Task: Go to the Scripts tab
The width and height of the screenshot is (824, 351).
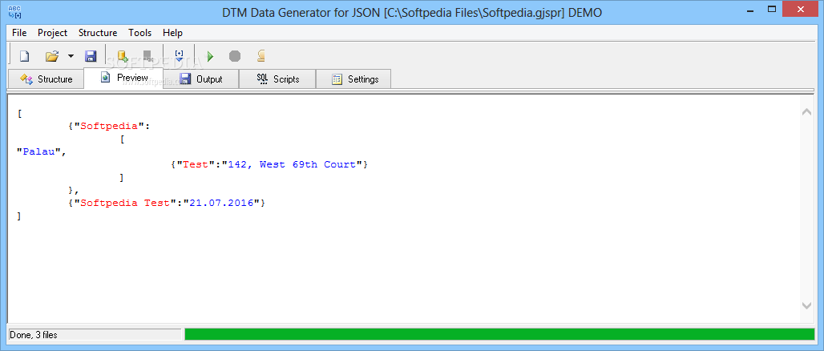Action: [x=277, y=79]
